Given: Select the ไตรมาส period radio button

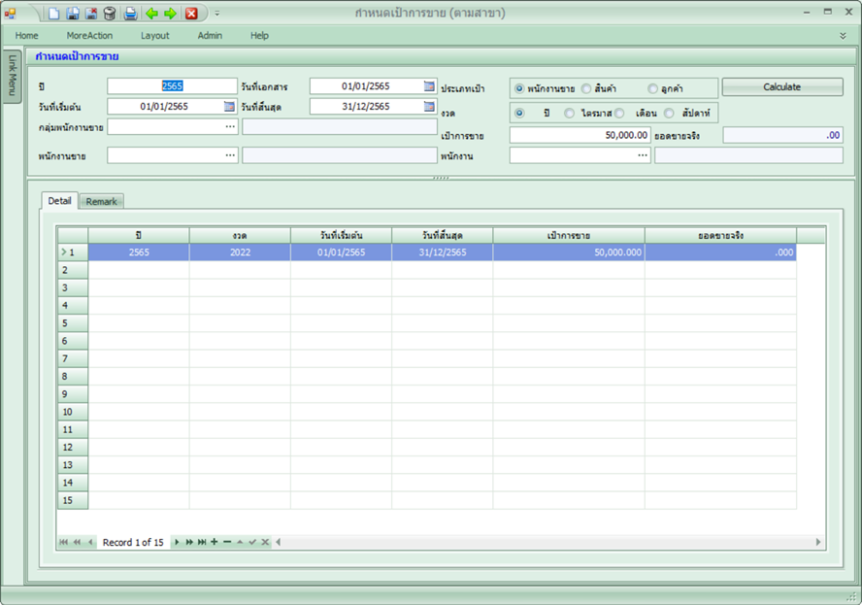Looking at the screenshot, I should pos(568,113).
